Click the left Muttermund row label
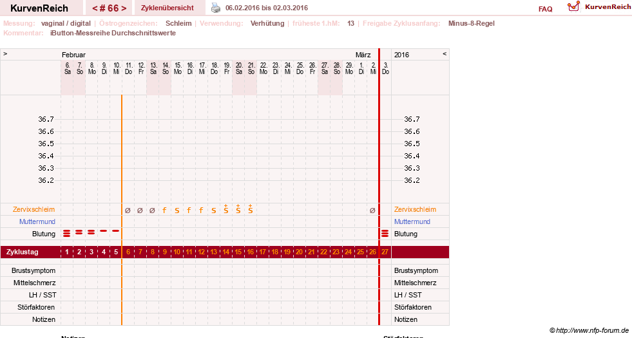 pyautogui.click(x=37, y=221)
